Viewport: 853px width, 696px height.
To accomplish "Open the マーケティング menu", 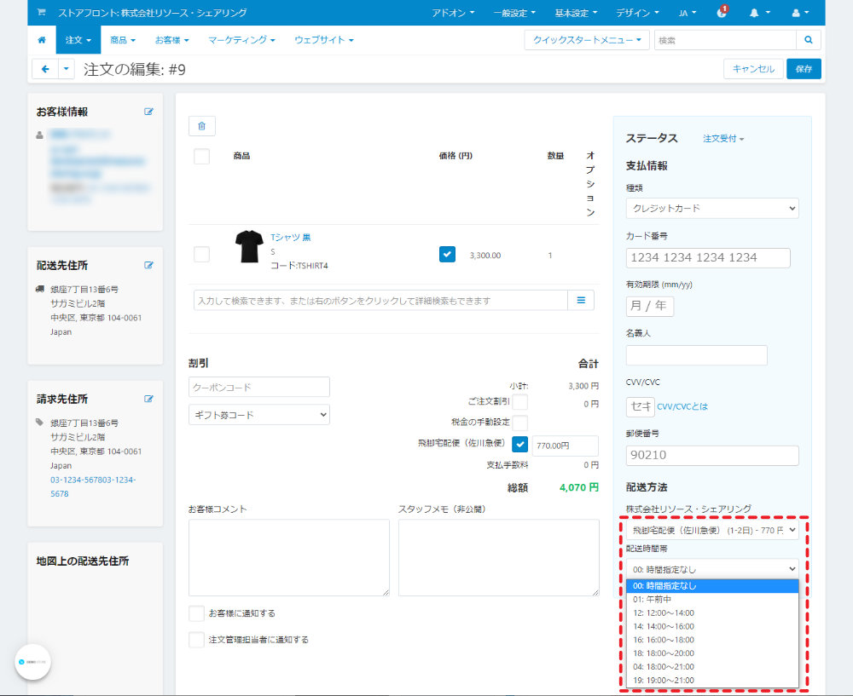I will point(241,40).
